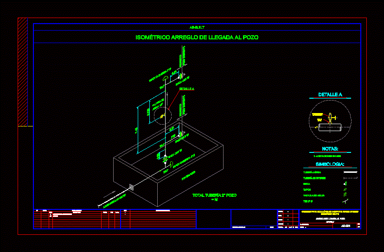Click the DETALLE A heading on the right
This screenshot has height=252, width=384.
tap(330, 95)
